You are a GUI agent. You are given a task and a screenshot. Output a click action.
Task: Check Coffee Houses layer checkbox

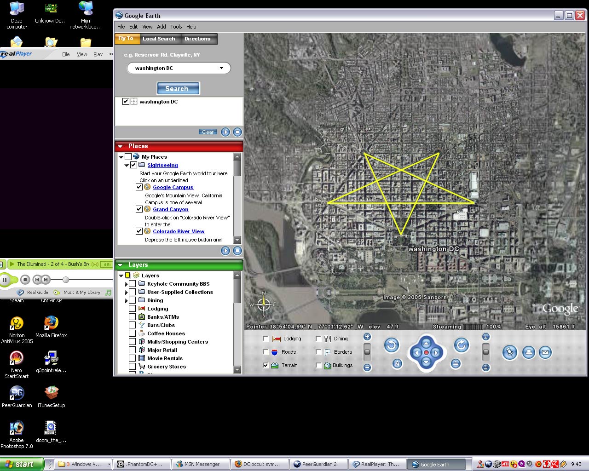coord(132,333)
